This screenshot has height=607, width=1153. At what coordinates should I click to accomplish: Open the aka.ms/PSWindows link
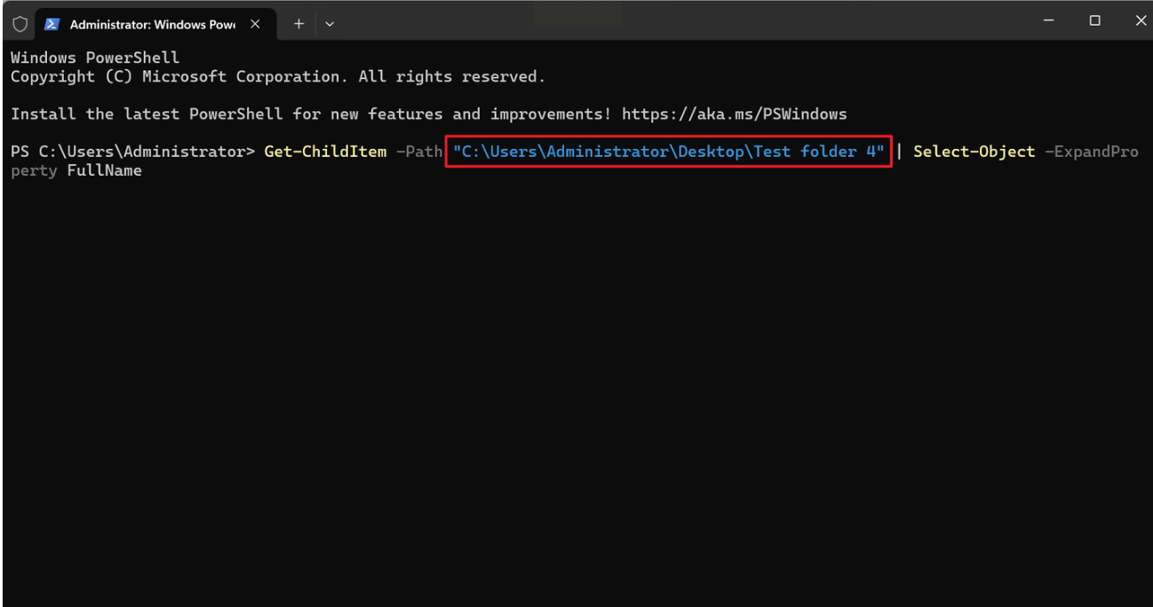coord(734,114)
